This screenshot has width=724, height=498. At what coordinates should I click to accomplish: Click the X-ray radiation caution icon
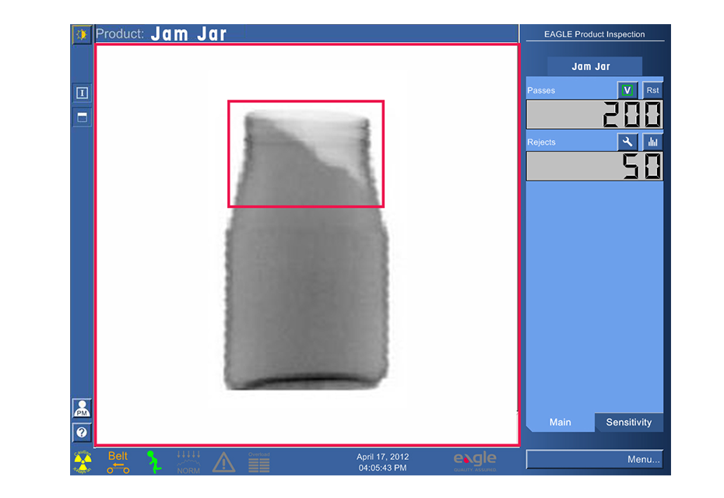tap(83, 461)
